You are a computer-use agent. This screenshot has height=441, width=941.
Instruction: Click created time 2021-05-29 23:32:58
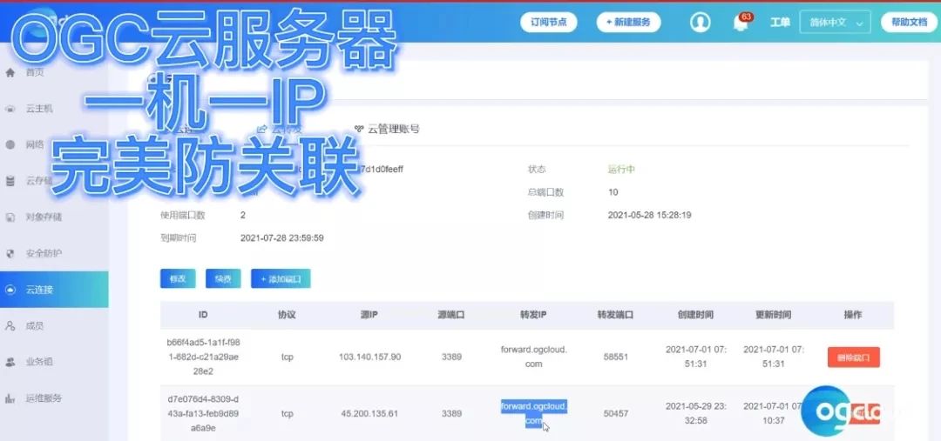(x=696, y=413)
